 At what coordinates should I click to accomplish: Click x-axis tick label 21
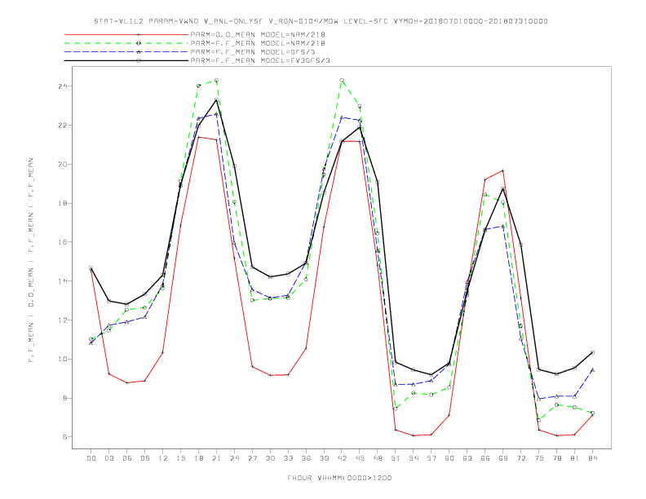(216, 458)
